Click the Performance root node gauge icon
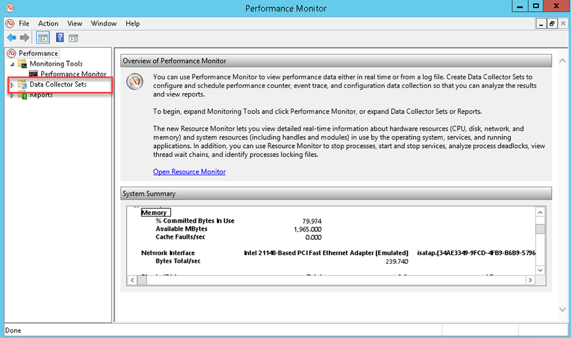The height and width of the screenshot is (338, 571). pos(11,53)
